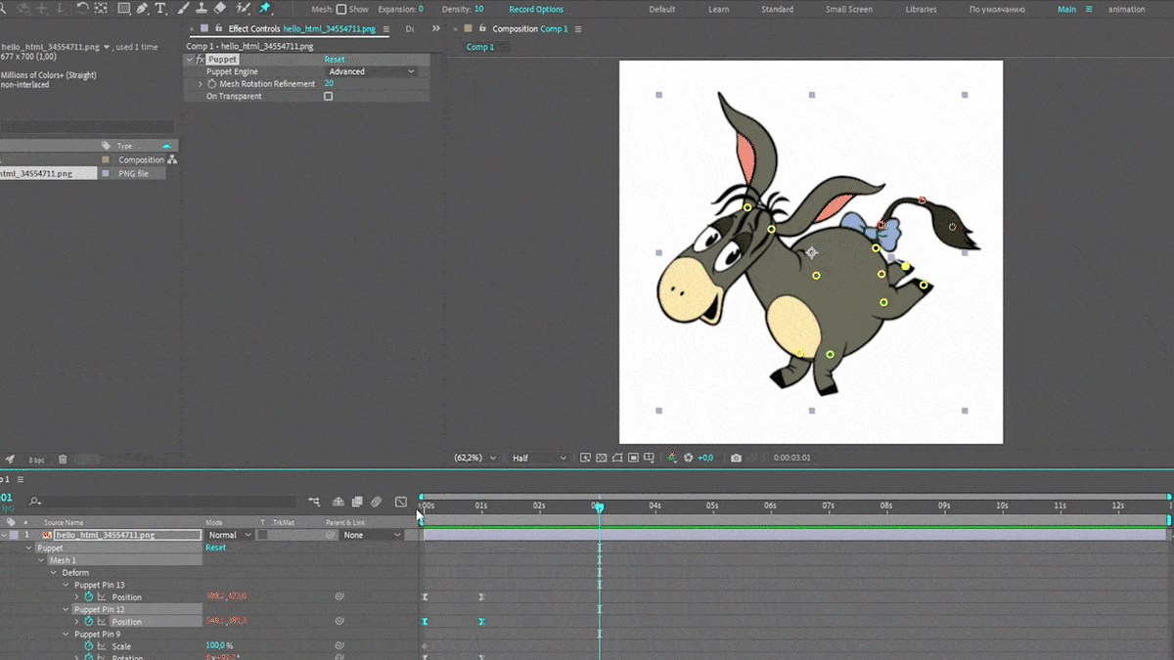Switch to Default workspace
1174x660 pixels.
click(x=662, y=9)
